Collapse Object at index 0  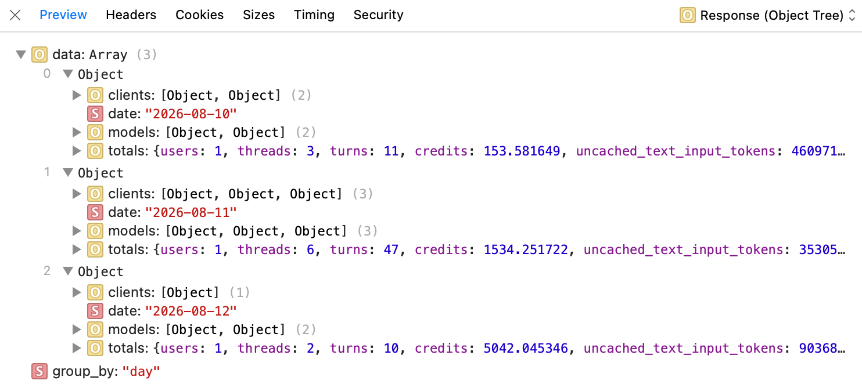(68, 74)
